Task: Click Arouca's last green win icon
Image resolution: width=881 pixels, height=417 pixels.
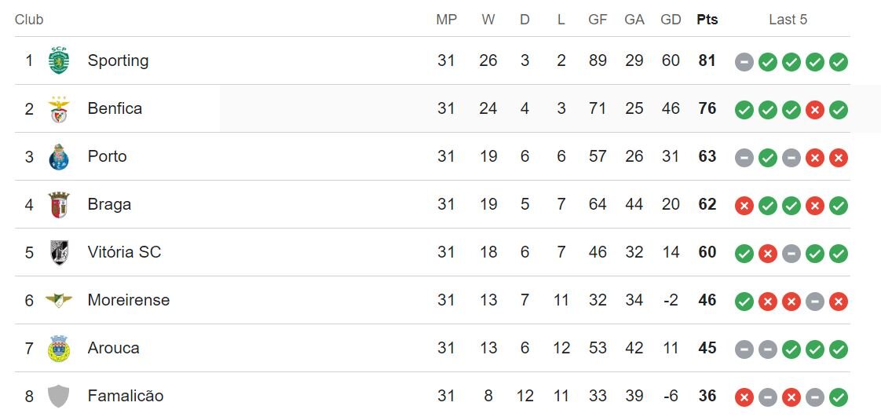Action: click(x=839, y=349)
